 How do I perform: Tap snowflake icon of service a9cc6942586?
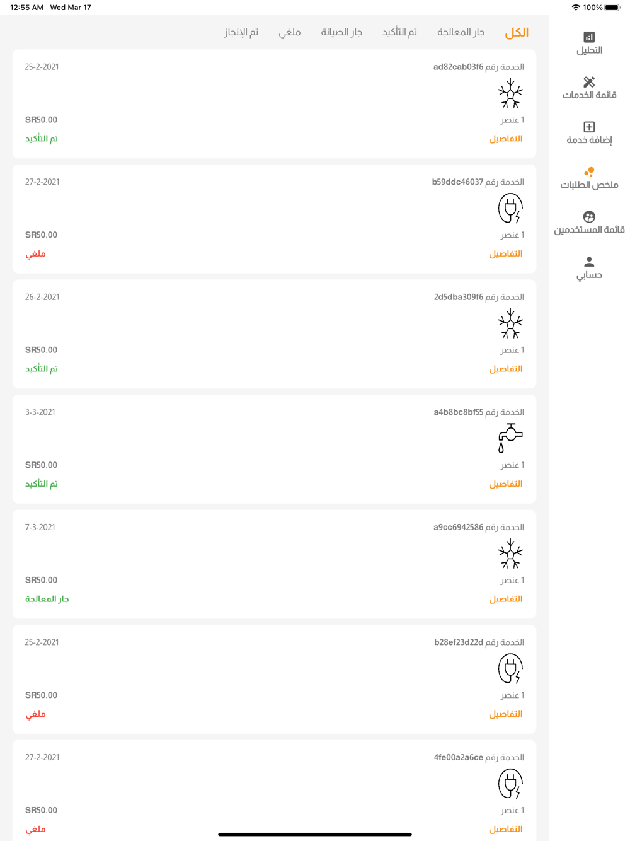click(x=510, y=554)
